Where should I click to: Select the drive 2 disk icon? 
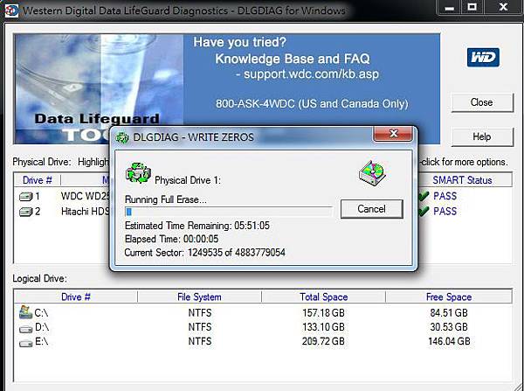25,212
